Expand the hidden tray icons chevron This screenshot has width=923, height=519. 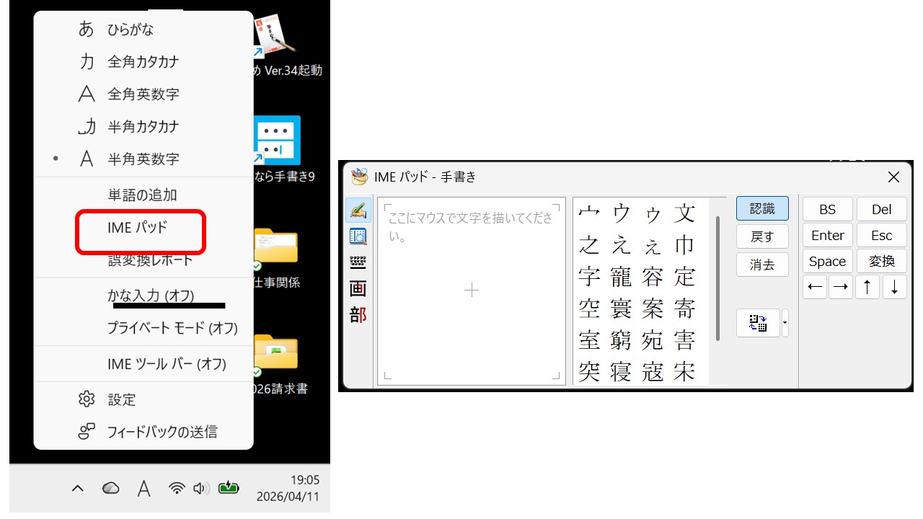[x=78, y=488]
